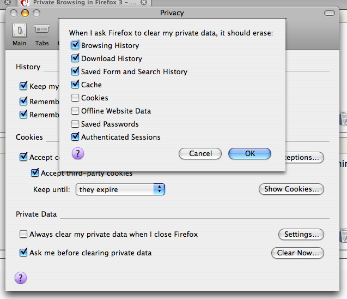Dismiss the dialog using the Cancel button

point(200,153)
